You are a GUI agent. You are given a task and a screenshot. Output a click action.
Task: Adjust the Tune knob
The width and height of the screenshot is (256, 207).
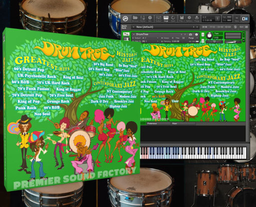210,35
